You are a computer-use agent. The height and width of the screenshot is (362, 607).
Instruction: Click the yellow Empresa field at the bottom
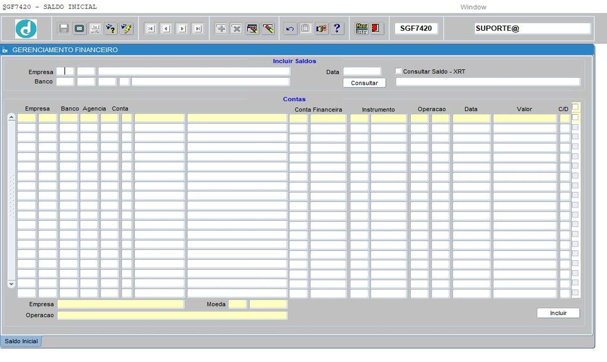[121, 304]
